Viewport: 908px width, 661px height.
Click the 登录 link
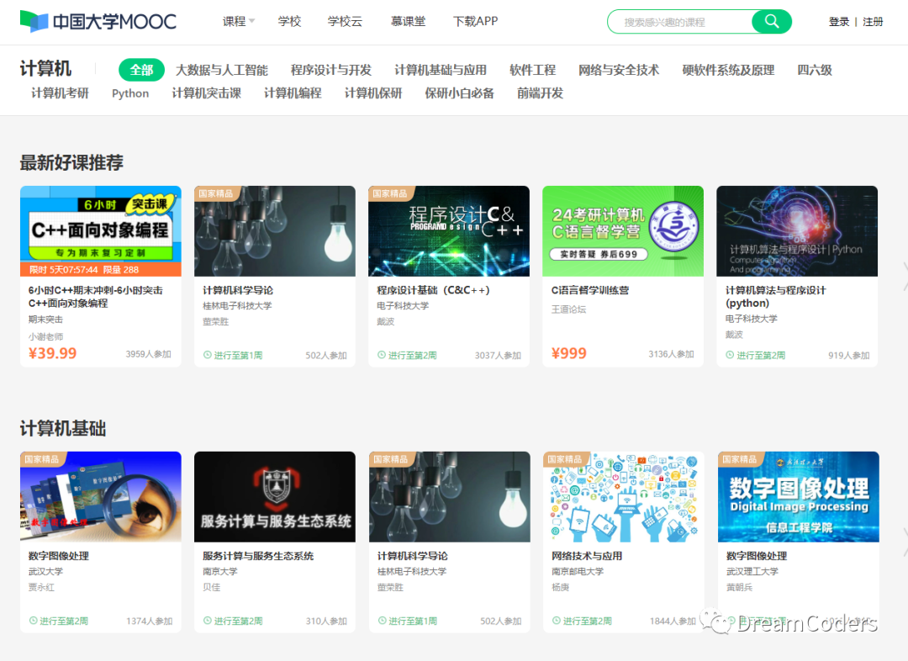coord(838,22)
